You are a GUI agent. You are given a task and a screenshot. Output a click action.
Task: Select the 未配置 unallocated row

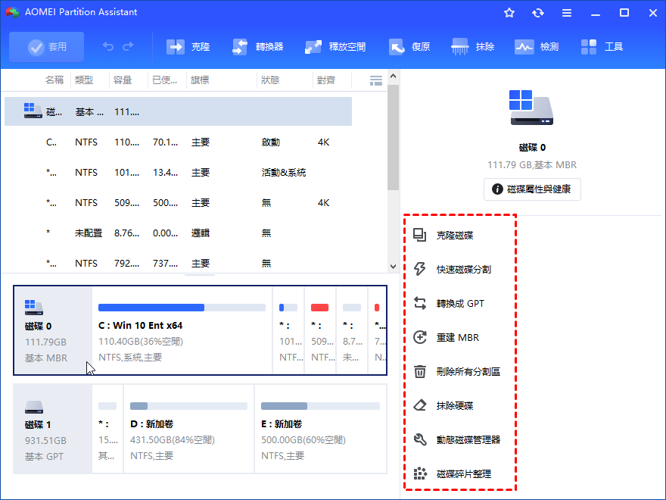[178, 233]
